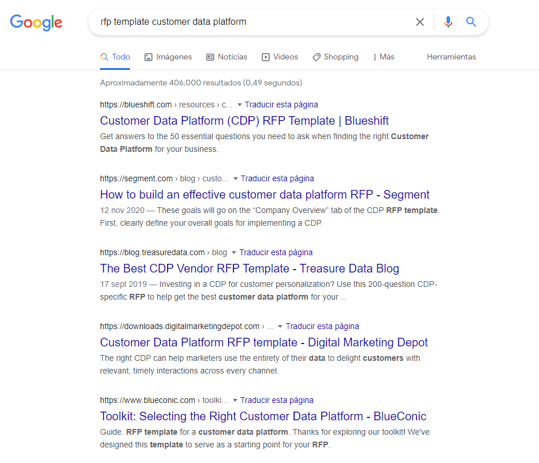Image resolution: width=539 pixels, height=463 pixels.
Task: Click Traducir esta página for BlueConic result
Action: tap(277, 400)
